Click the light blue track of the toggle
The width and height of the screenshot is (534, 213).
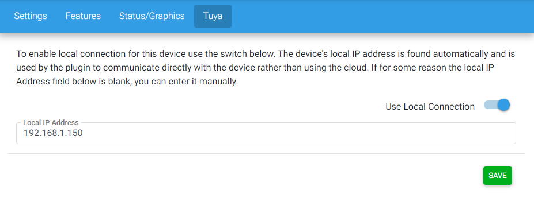click(490, 105)
